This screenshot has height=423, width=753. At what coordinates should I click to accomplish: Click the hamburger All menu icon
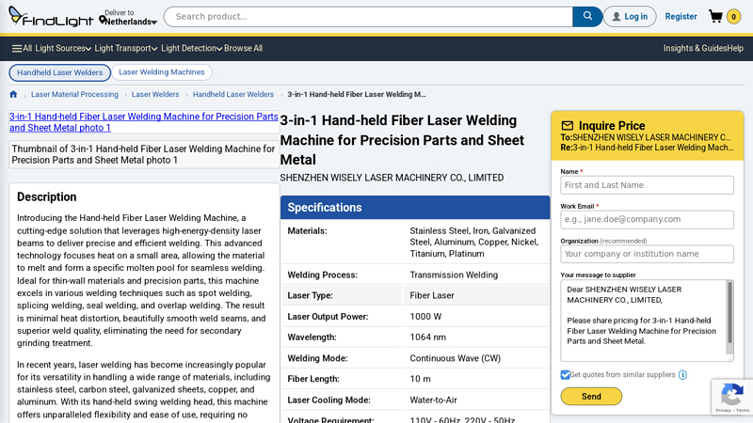[17, 48]
